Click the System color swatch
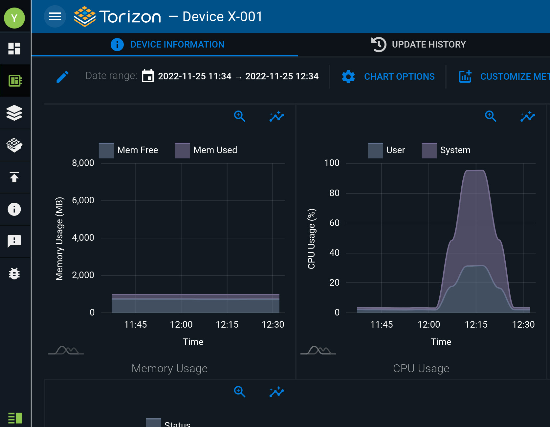 429,151
